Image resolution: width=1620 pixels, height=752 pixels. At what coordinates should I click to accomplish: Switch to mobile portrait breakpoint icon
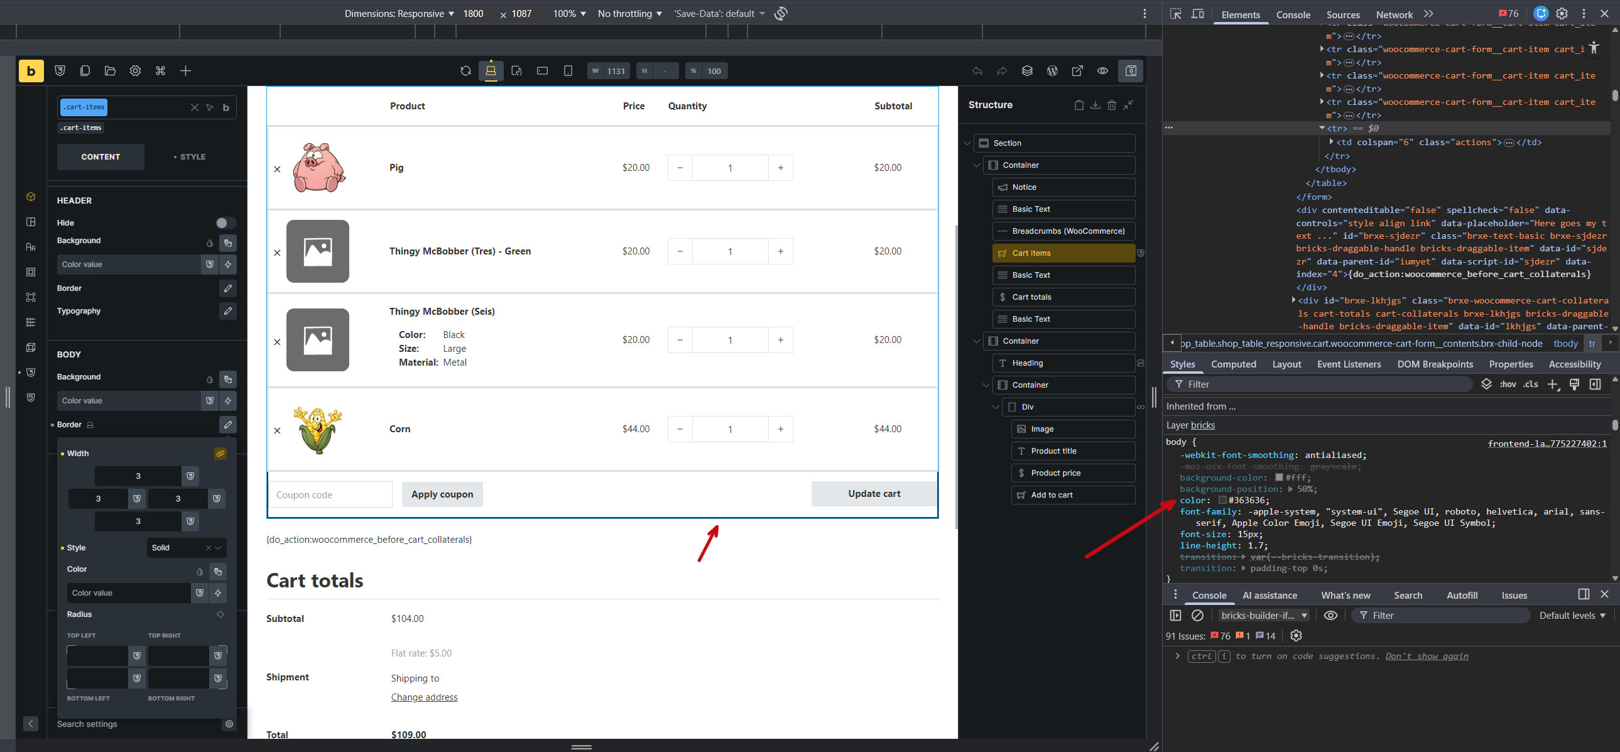[568, 71]
